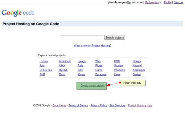Open the My favorites link
The height and width of the screenshot is (113, 185).
pos(152,2)
